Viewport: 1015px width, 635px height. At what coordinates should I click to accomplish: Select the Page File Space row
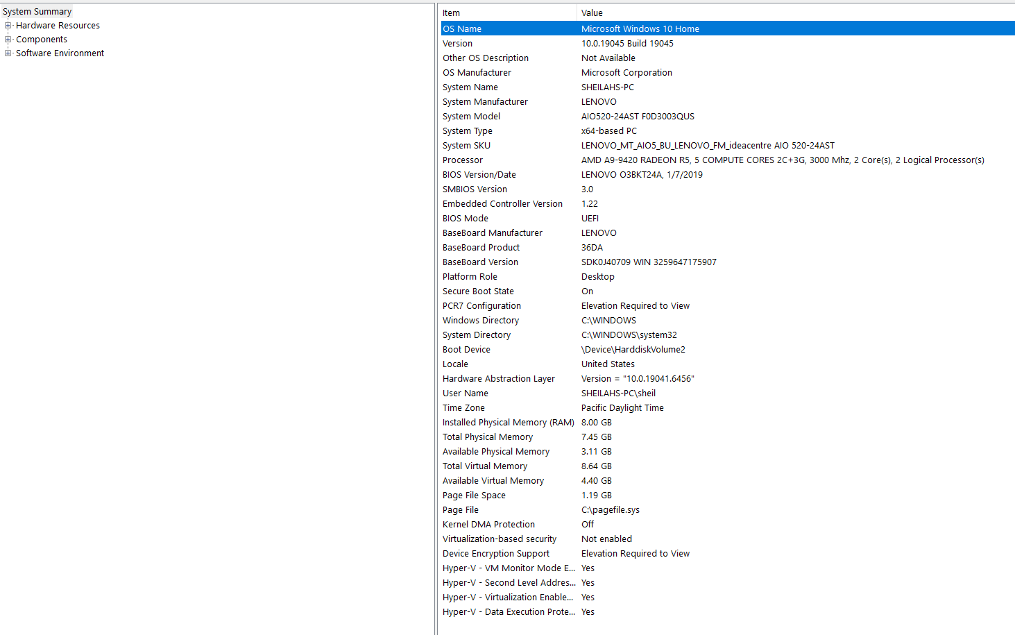click(x=728, y=495)
